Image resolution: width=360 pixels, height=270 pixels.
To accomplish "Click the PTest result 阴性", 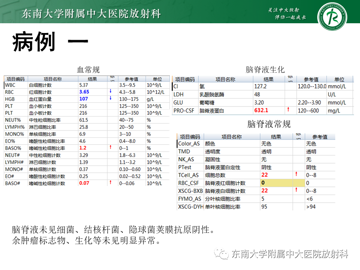I will tap(266, 167).
